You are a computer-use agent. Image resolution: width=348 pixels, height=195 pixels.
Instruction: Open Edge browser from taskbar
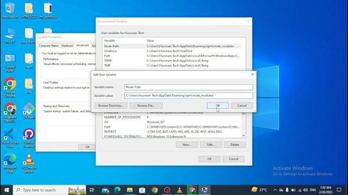[x=117, y=190]
